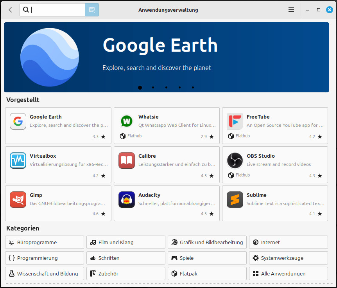Viewport: 337px width, 288px height.
Task: Click the Virtualbox app icon
Action: [18, 160]
